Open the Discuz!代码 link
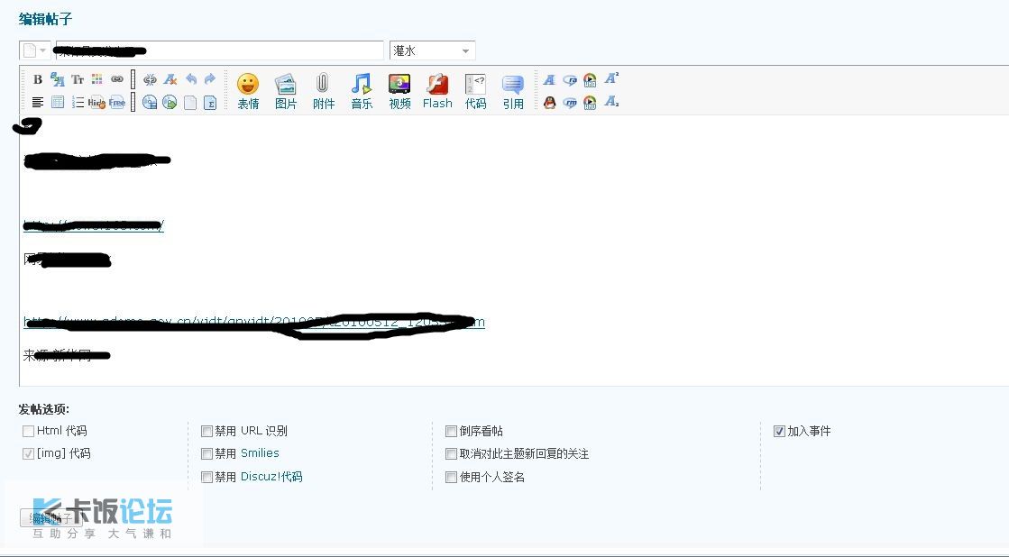 pos(271,477)
